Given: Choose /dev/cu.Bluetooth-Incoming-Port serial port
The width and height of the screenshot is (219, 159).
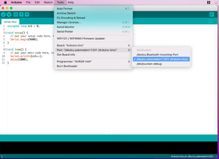Looking at the screenshot, I should coord(158,54).
